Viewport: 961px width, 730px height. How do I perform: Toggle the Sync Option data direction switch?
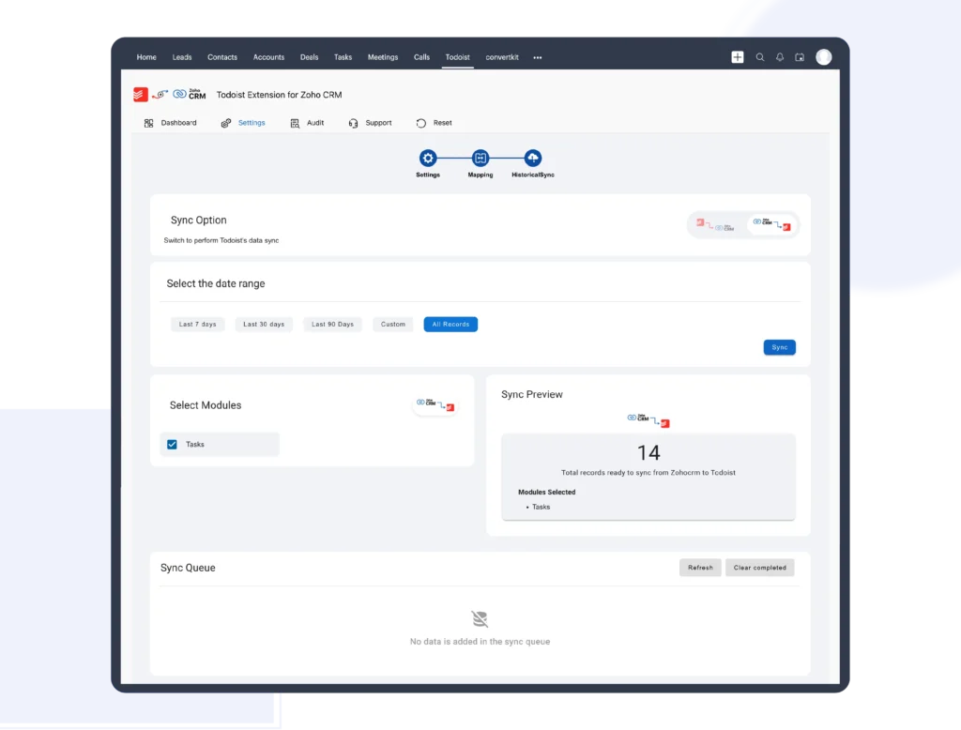[x=743, y=225]
